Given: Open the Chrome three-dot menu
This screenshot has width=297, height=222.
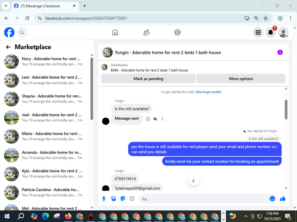Looking at the screenshot, I should [290, 18].
